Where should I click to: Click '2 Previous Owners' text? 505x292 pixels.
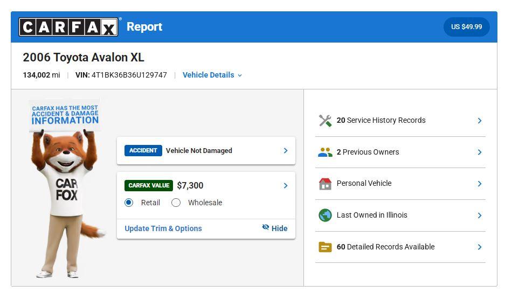[x=368, y=152]
